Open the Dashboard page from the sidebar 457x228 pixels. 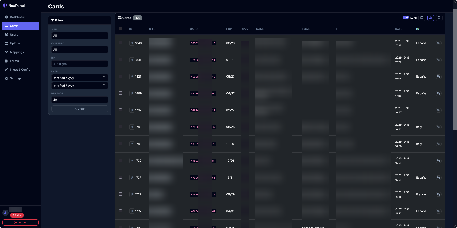point(17,17)
